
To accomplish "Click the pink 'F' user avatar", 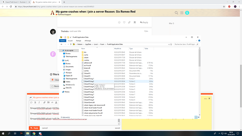I will 53,54.
